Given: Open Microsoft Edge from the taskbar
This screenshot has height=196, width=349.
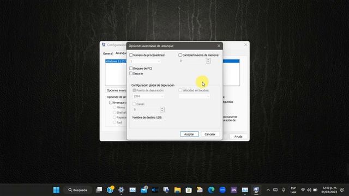Looking at the screenshot, I should [x=211, y=190].
